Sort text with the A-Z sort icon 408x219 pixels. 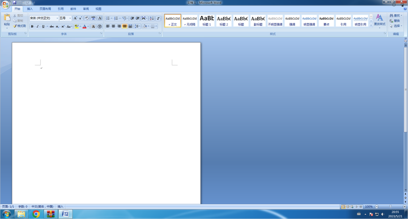click(152, 18)
